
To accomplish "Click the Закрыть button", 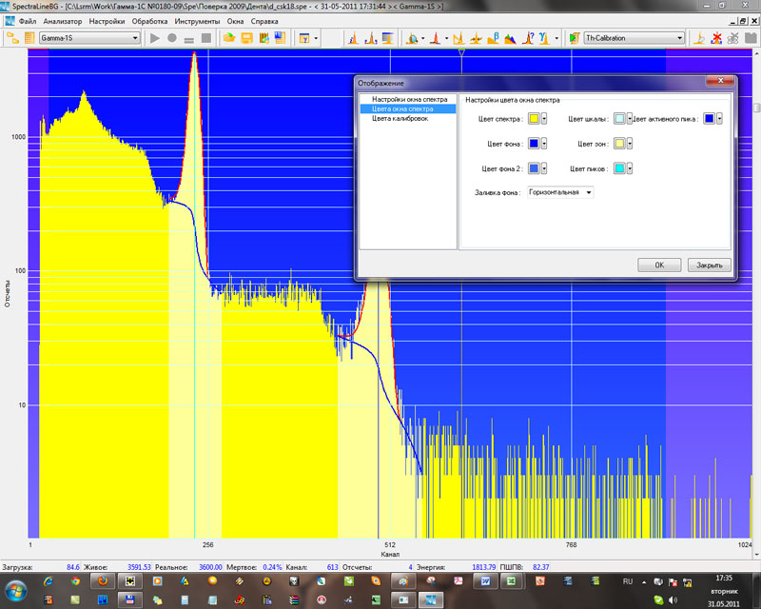I will [x=709, y=265].
